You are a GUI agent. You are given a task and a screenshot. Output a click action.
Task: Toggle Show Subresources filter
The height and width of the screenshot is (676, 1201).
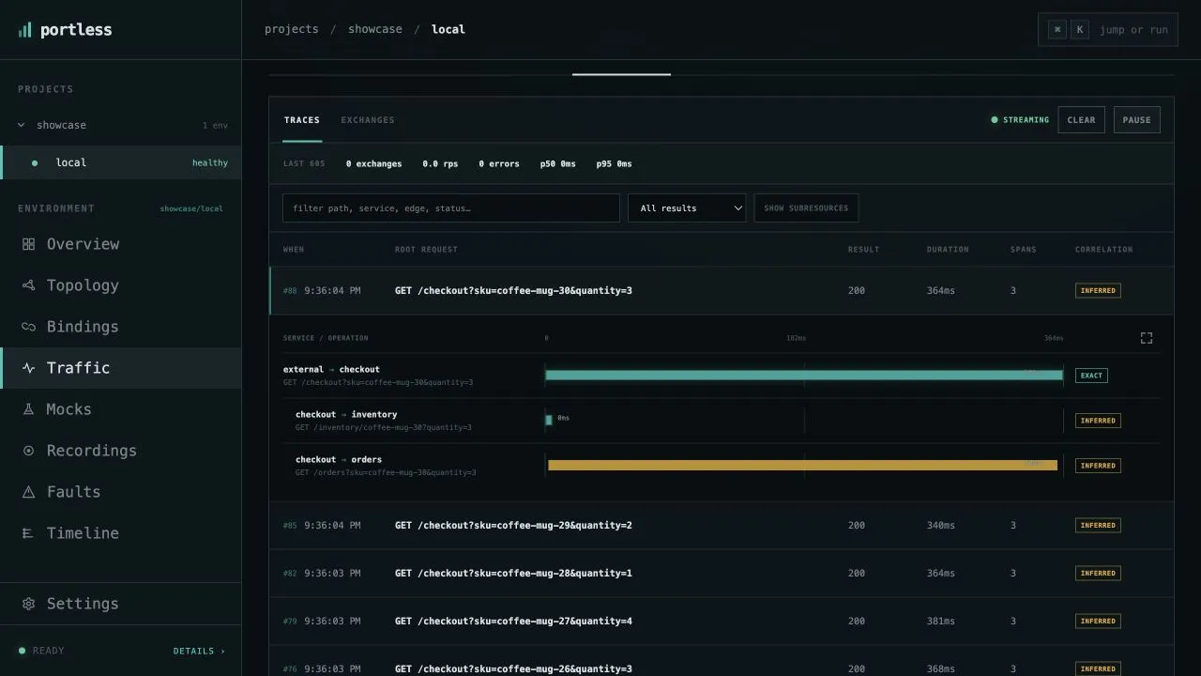[806, 208]
